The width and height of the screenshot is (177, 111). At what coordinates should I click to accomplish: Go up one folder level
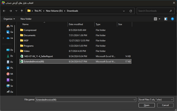pyautogui.click(x=22, y=11)
